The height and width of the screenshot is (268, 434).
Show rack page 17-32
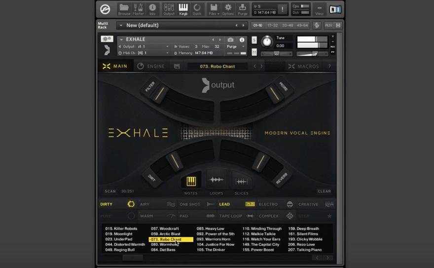pyautogui.click(x=272, y=26)
